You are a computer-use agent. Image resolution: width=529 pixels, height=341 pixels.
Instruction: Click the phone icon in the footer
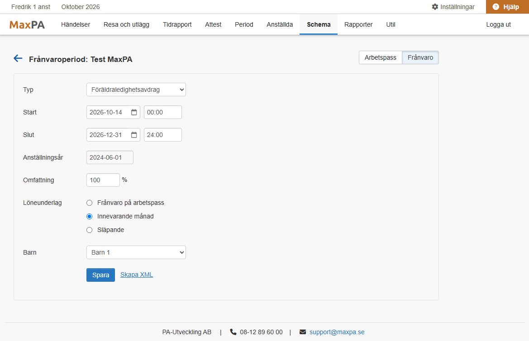click(233, 332)
